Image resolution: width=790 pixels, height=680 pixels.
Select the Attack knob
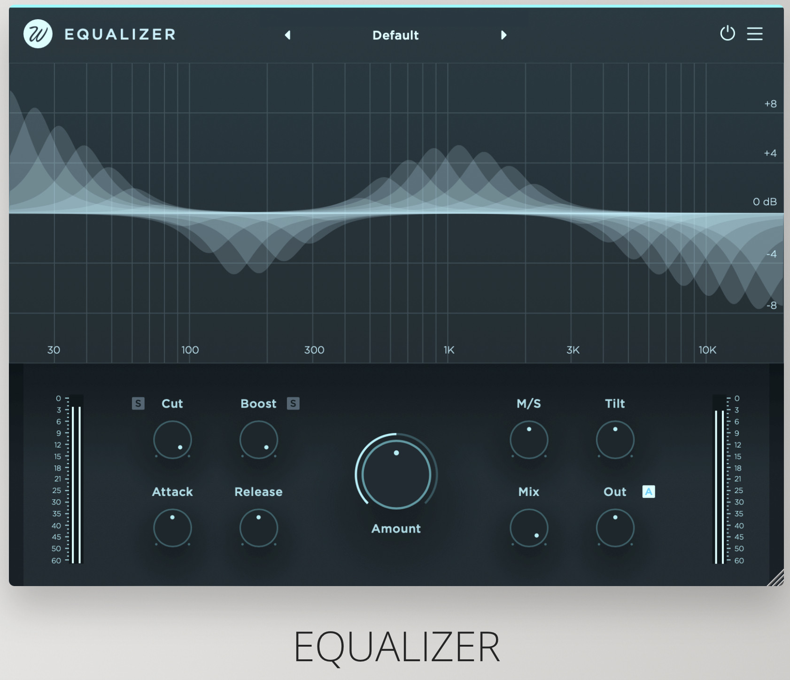coord(172,528)
